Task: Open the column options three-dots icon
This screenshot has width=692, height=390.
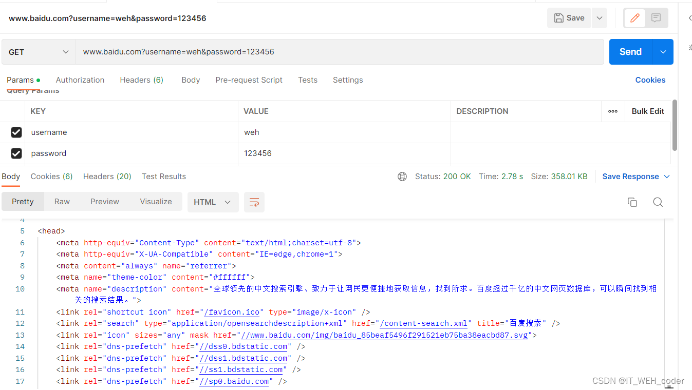Action: 613,111
